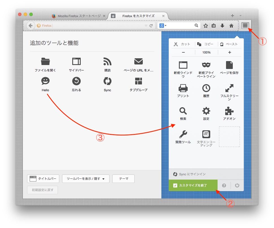Click the reload page icon
274x228 pixels.
[x=151, y=26]
